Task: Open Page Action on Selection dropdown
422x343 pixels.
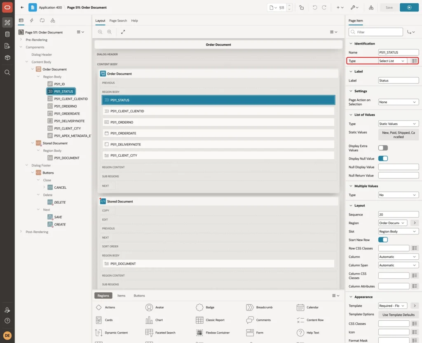Action: 399,102
